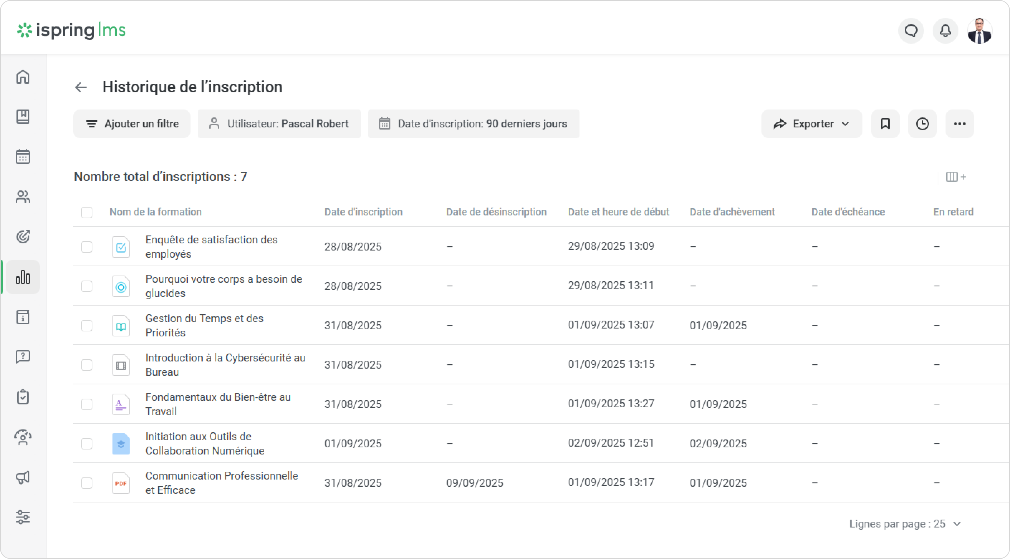This screenshot has width=1010, height=559.
Task: Expand the Exporter dropdown
Action: (x=811, y=124)
